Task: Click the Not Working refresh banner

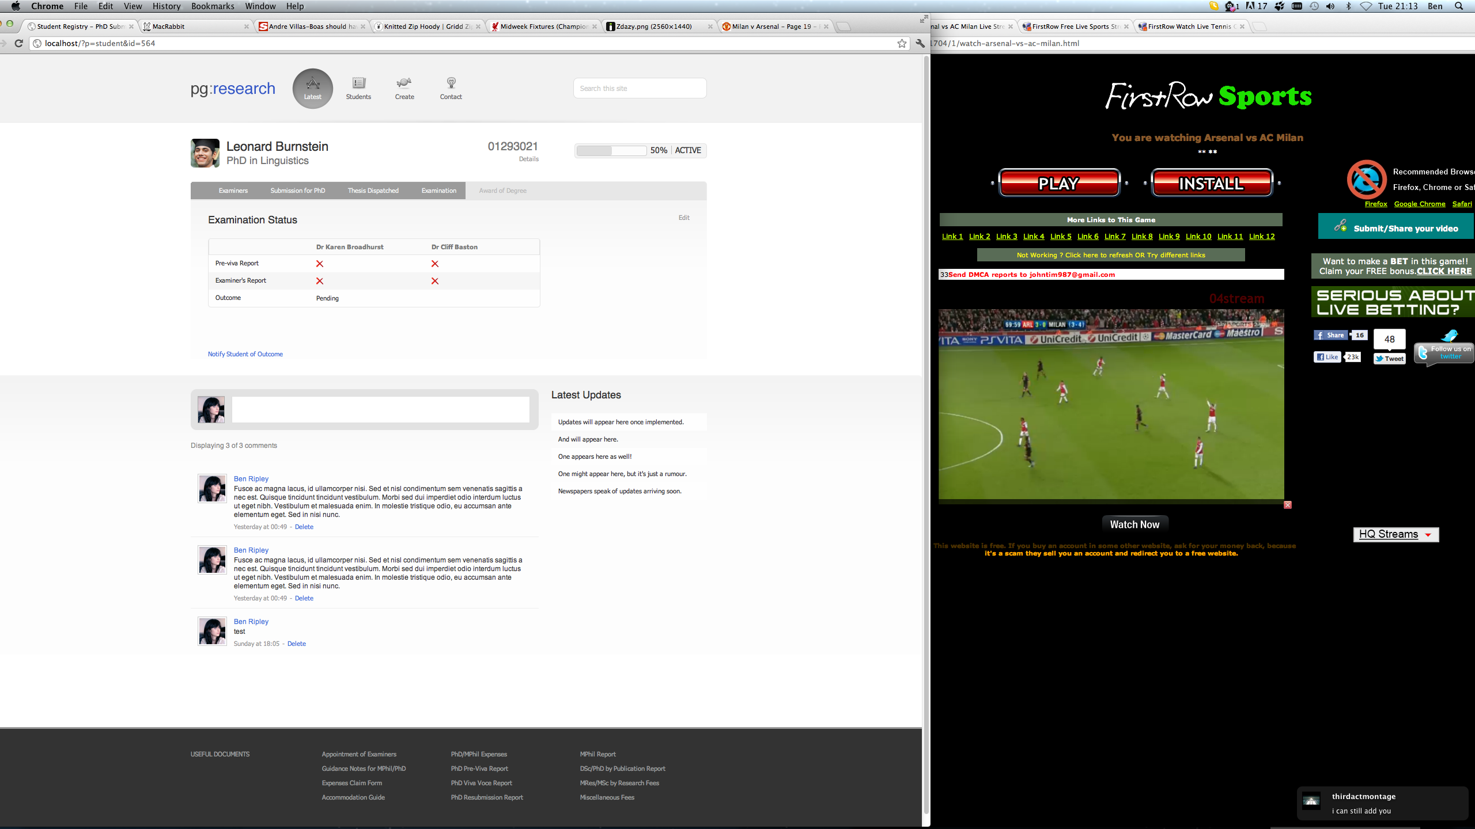Action: pyautogui.click(x=1111, y=255)
